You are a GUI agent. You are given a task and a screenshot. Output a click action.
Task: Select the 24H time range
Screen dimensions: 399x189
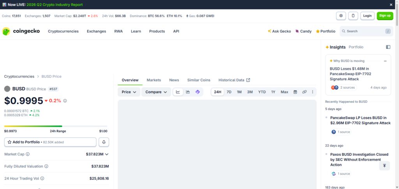[x=217, y=92]
